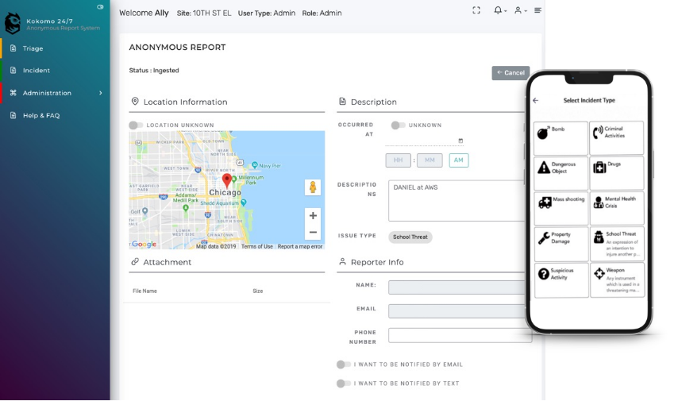Select Criminal Activities incident type on phone
678x401 pixels.
point(617,138)
